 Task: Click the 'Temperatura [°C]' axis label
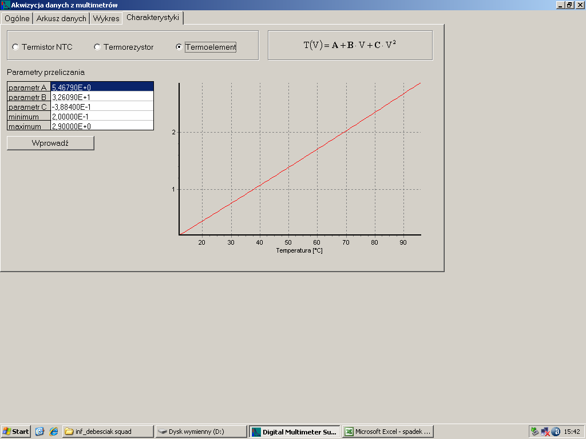click(299, 250)
